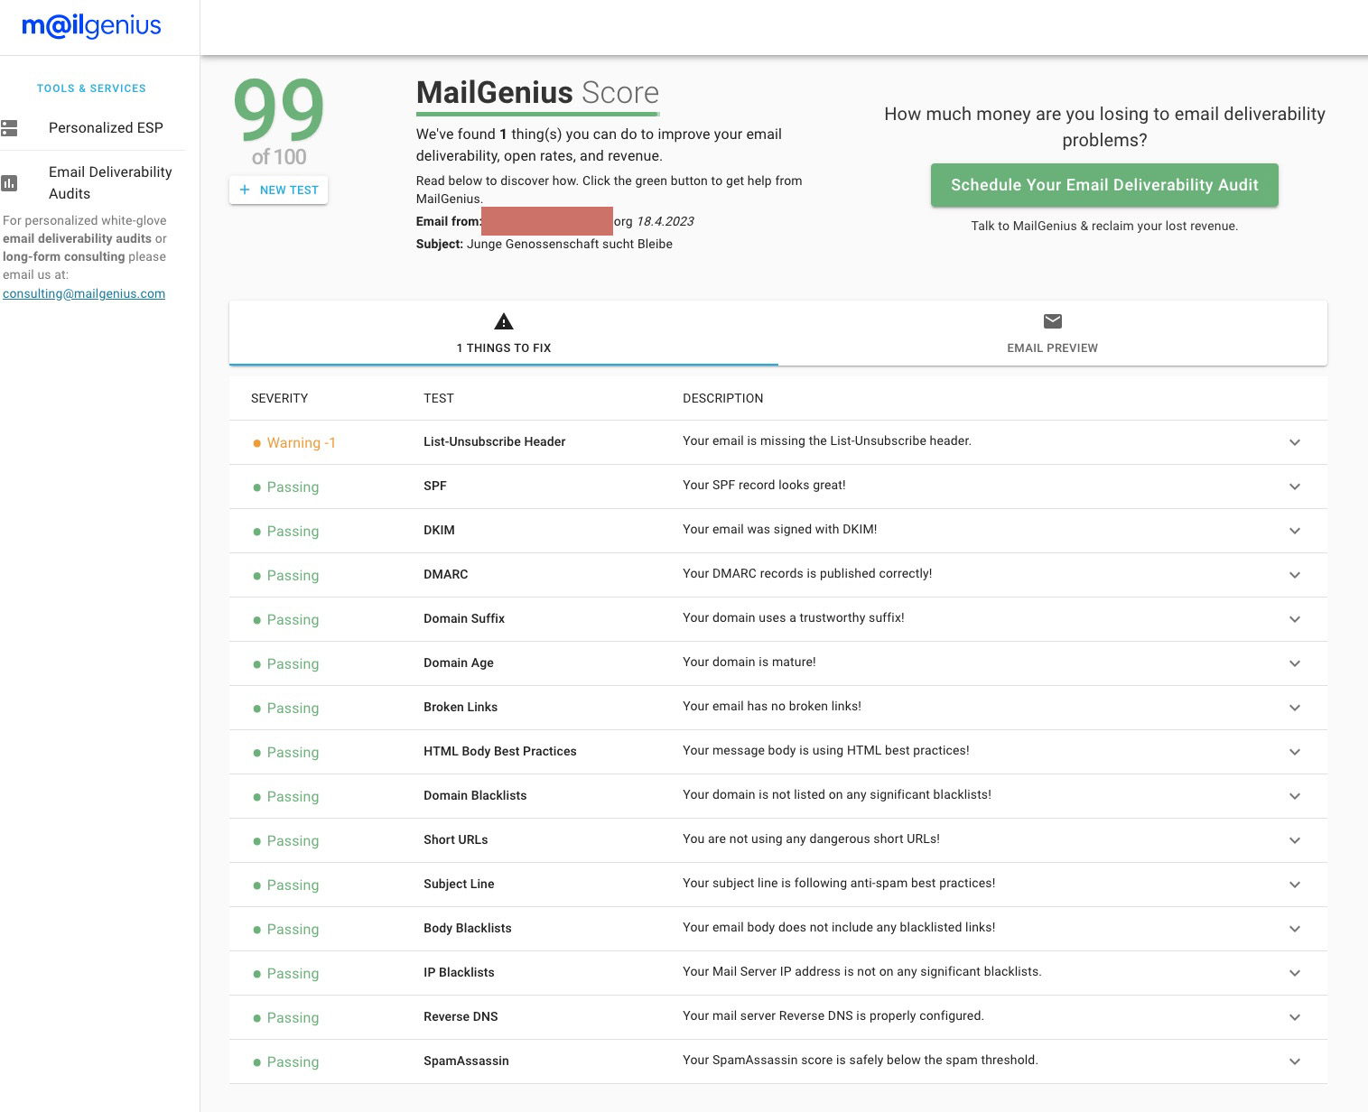Viewport: 1368px width, 1112px height.
Task: Click the SpamAssassin test name
Action: pyautogui.click(x=466, y=1061)
